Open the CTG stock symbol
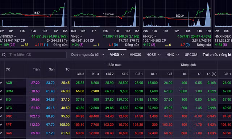The image size is (232, 139). (9, 108)
